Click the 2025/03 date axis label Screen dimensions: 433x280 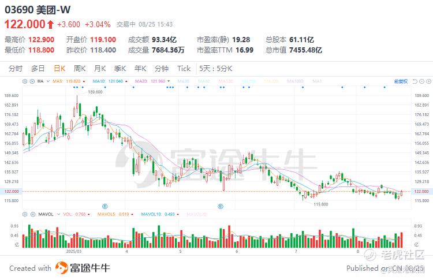(74, 252)
